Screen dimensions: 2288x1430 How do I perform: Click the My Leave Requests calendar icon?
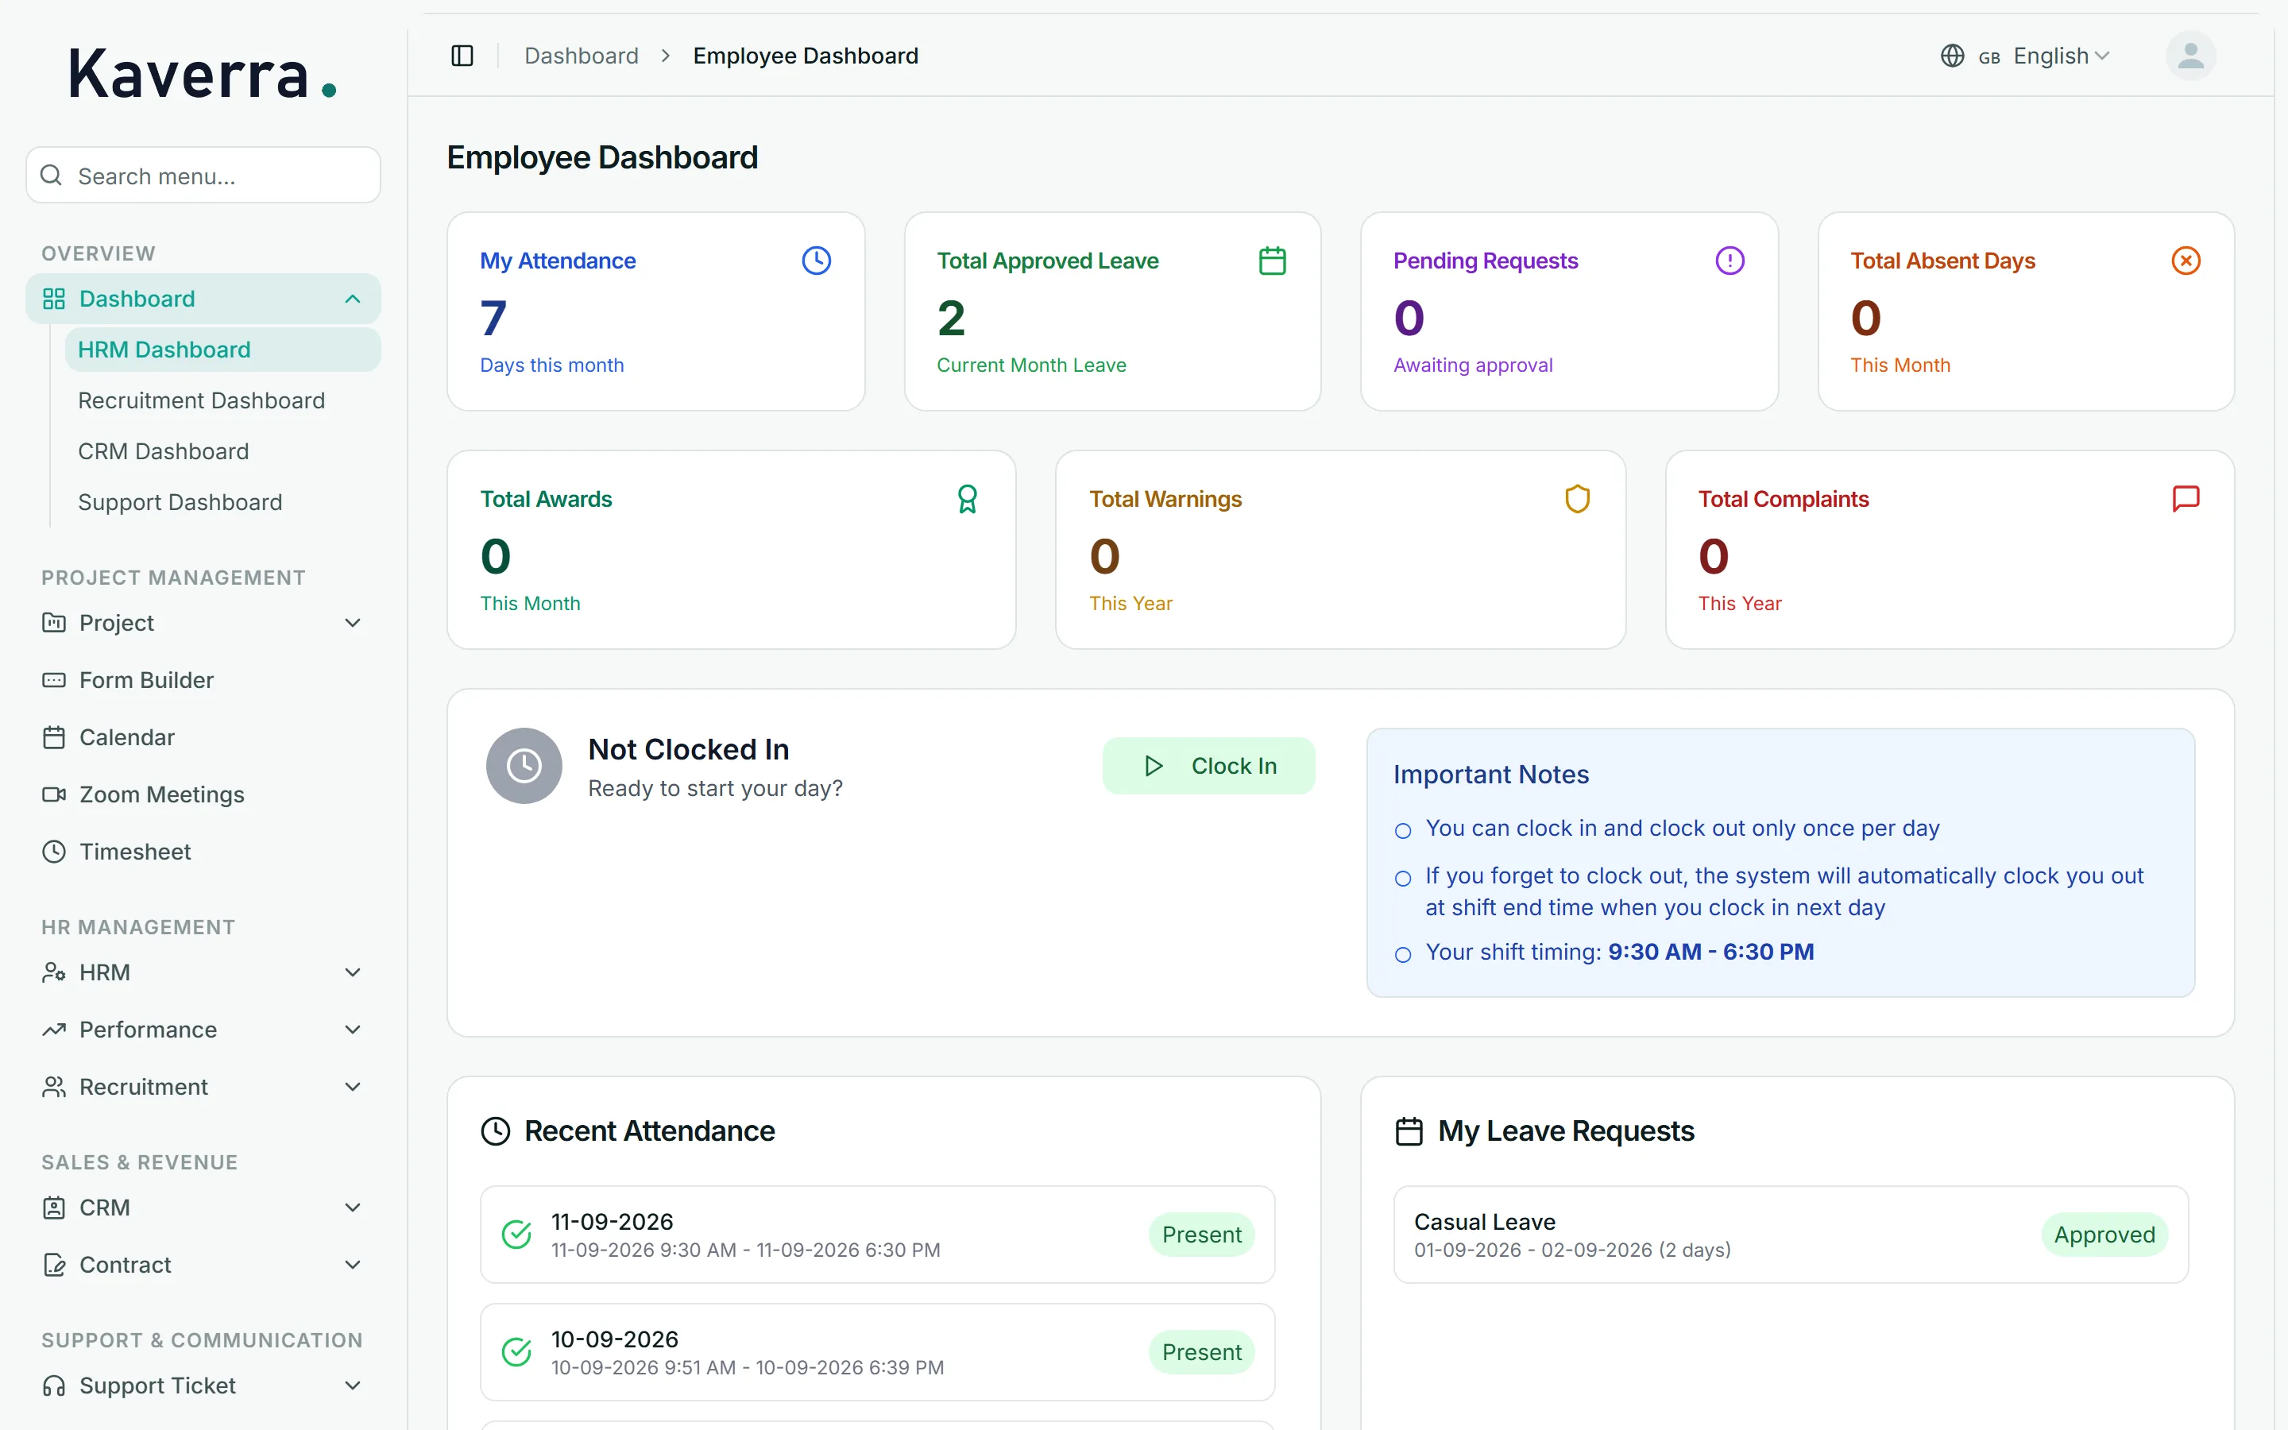pyautogui.click(x=1409, y=1131)
